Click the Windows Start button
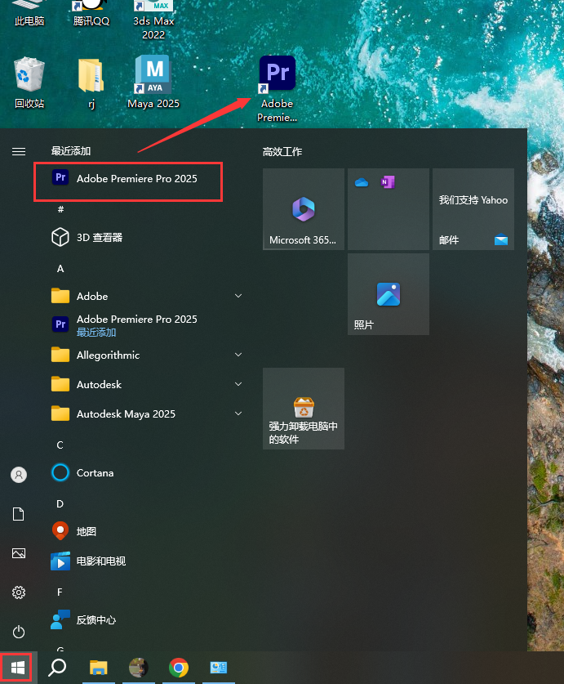Viewport: 564px width, 684px height. pyautogui.click(x=18, y=668)
